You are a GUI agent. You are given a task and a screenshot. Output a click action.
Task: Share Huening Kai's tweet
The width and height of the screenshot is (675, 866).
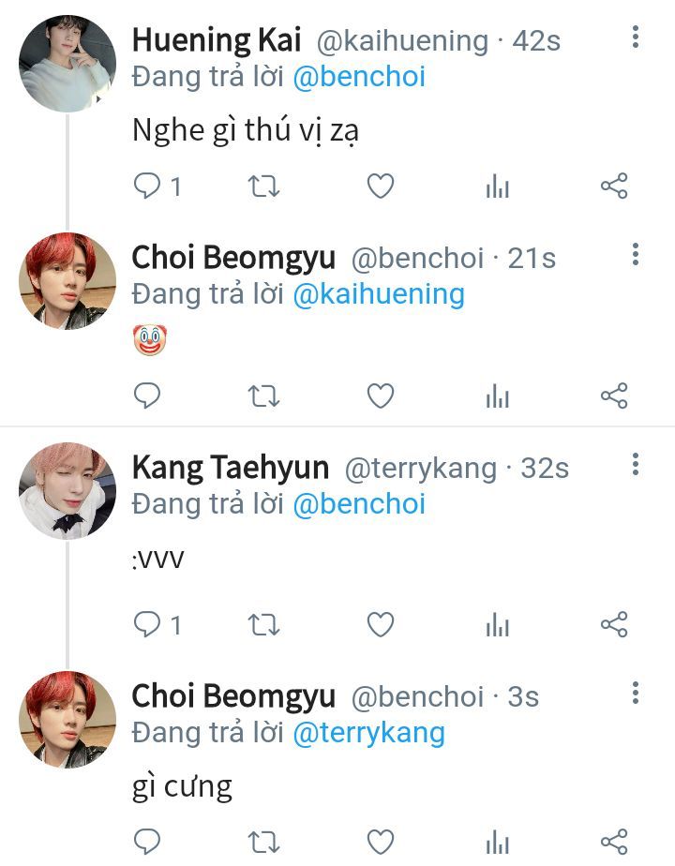[x=613, y=187]
